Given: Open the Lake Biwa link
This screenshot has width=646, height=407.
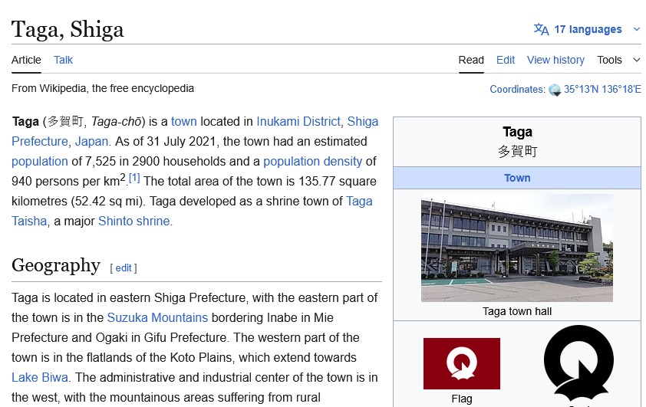Looking at the screenshot, I should point(40,377).
